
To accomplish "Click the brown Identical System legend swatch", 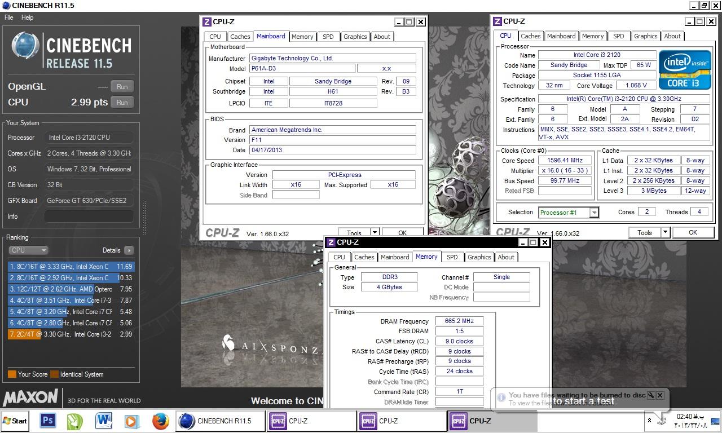I will tap(54, 374).
